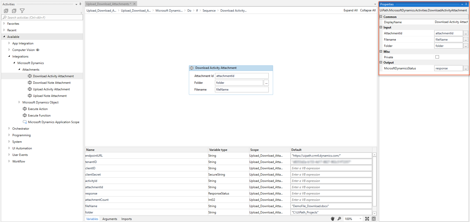Click the Search activities box
Image resolution: width=470 pixels, height=222 pixels.
(42, 17)
